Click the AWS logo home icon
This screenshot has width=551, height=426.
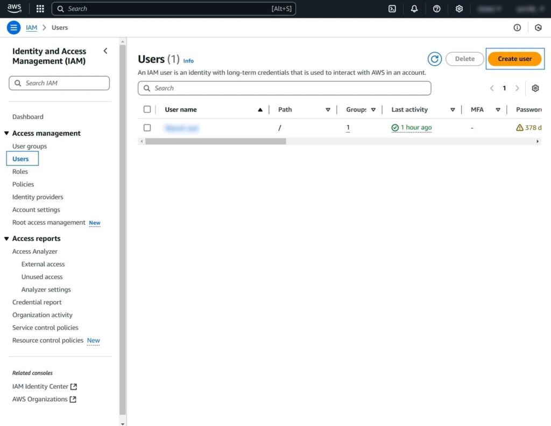point(15,8)
